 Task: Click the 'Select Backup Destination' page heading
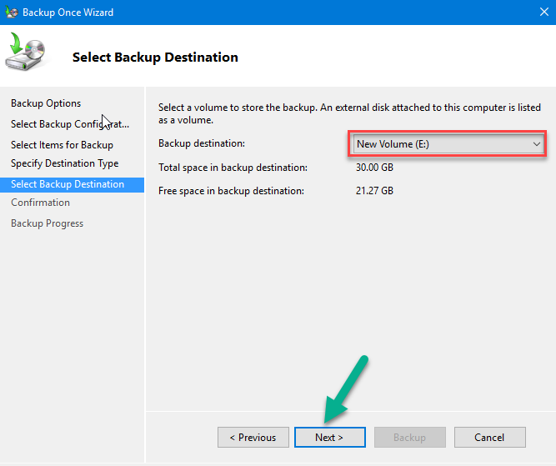(155, 58)
